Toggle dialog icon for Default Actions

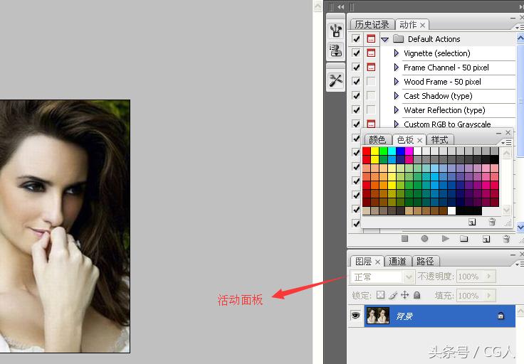pos(371,38)
